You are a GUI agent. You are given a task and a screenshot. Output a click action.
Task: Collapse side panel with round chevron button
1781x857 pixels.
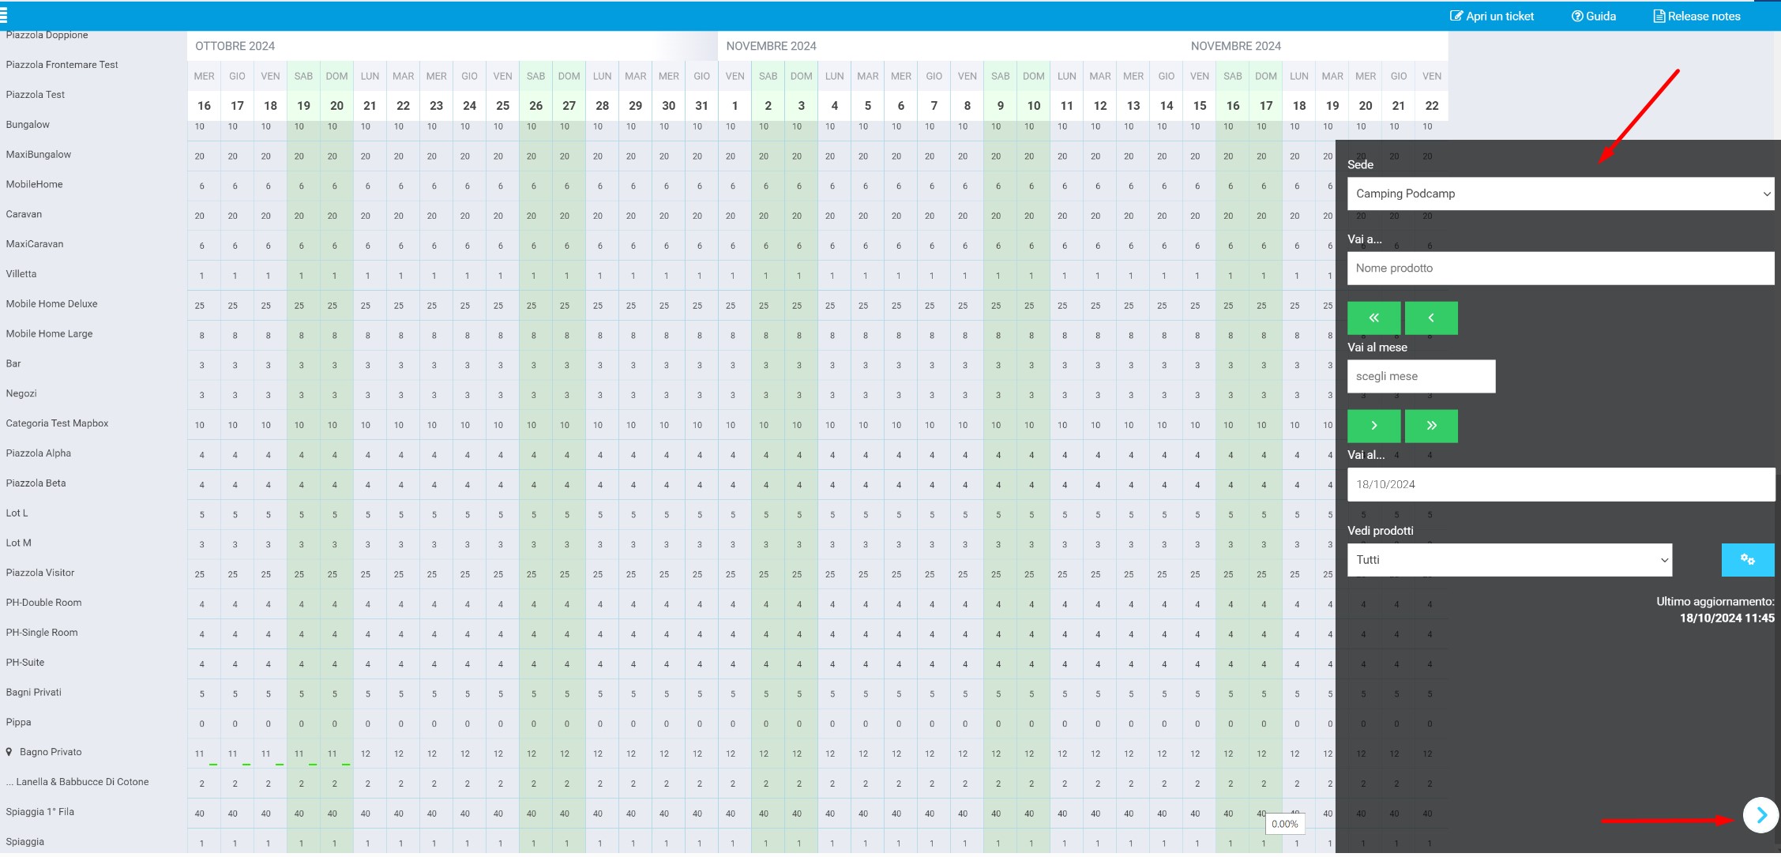coord(1760,815)
